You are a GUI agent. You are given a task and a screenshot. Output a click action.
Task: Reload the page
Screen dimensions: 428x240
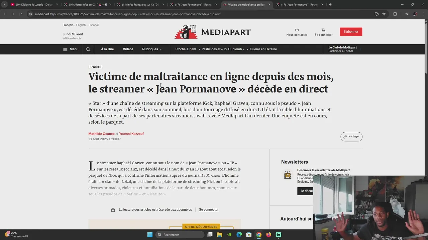pyautogui.click(x=21, y=14)
